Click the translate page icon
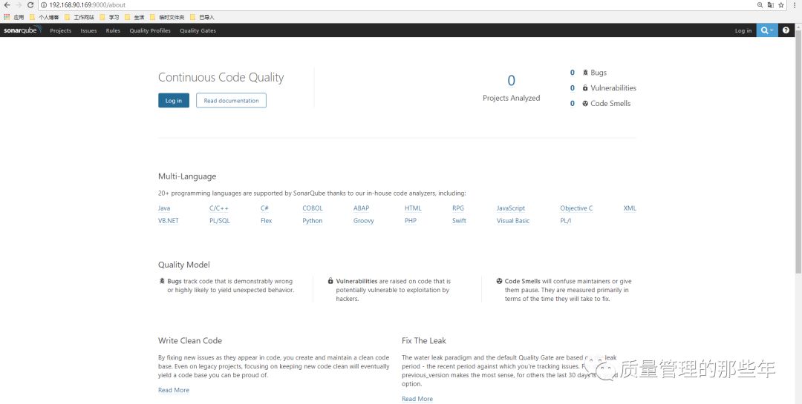Viewport: 802px width, 404px height. (x=770, y=5)
